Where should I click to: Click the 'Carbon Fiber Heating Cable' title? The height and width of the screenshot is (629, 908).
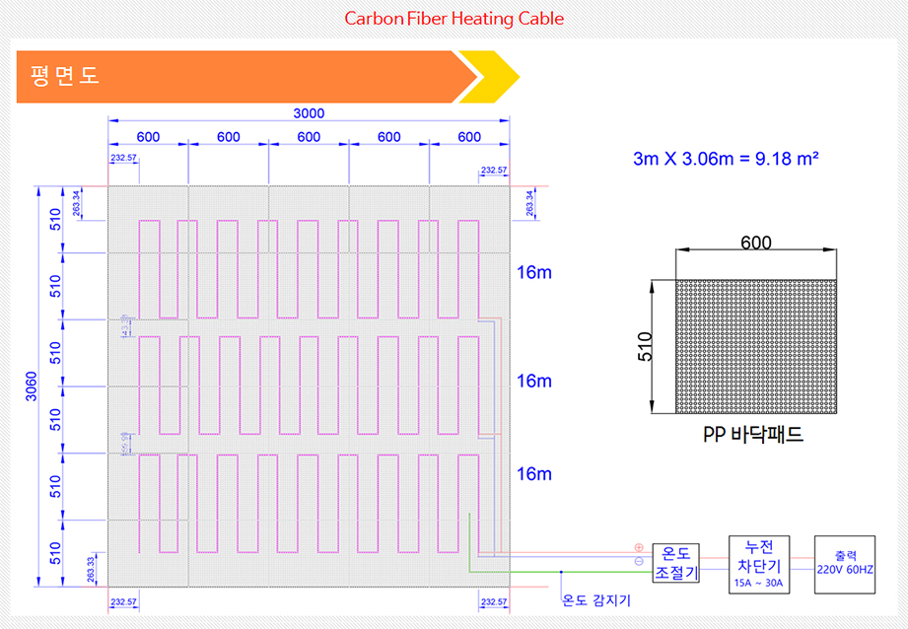[x=454, y=19]
